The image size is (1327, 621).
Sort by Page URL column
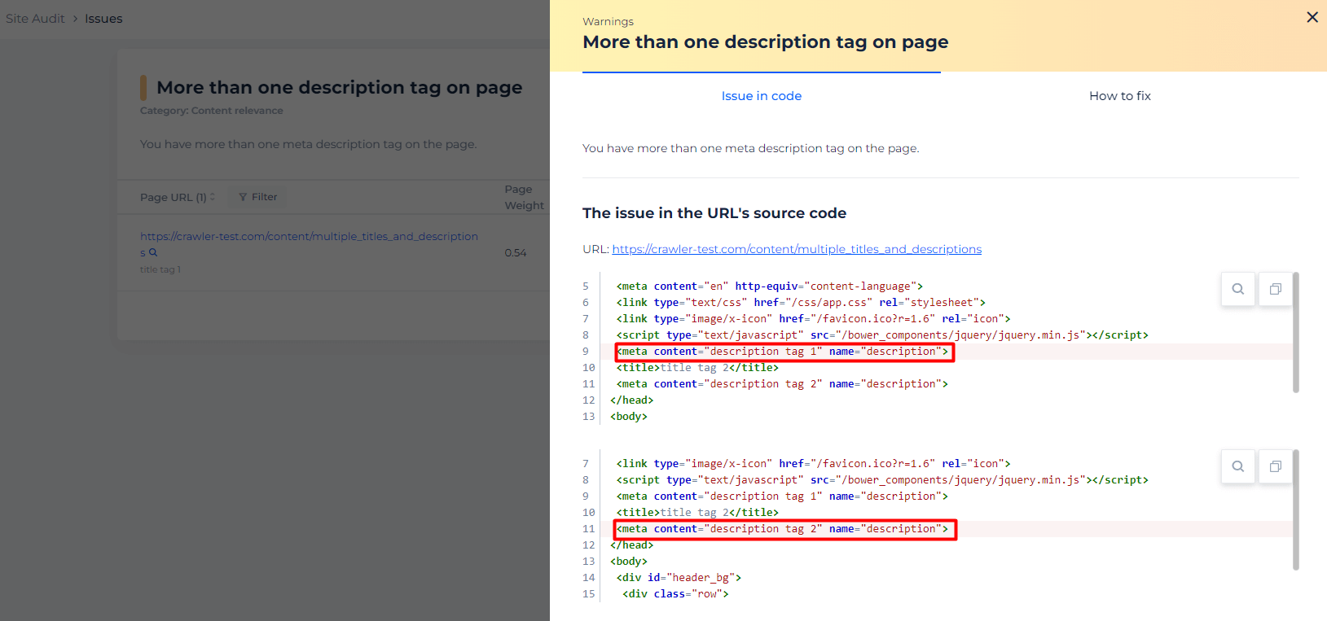click(178, 197)
